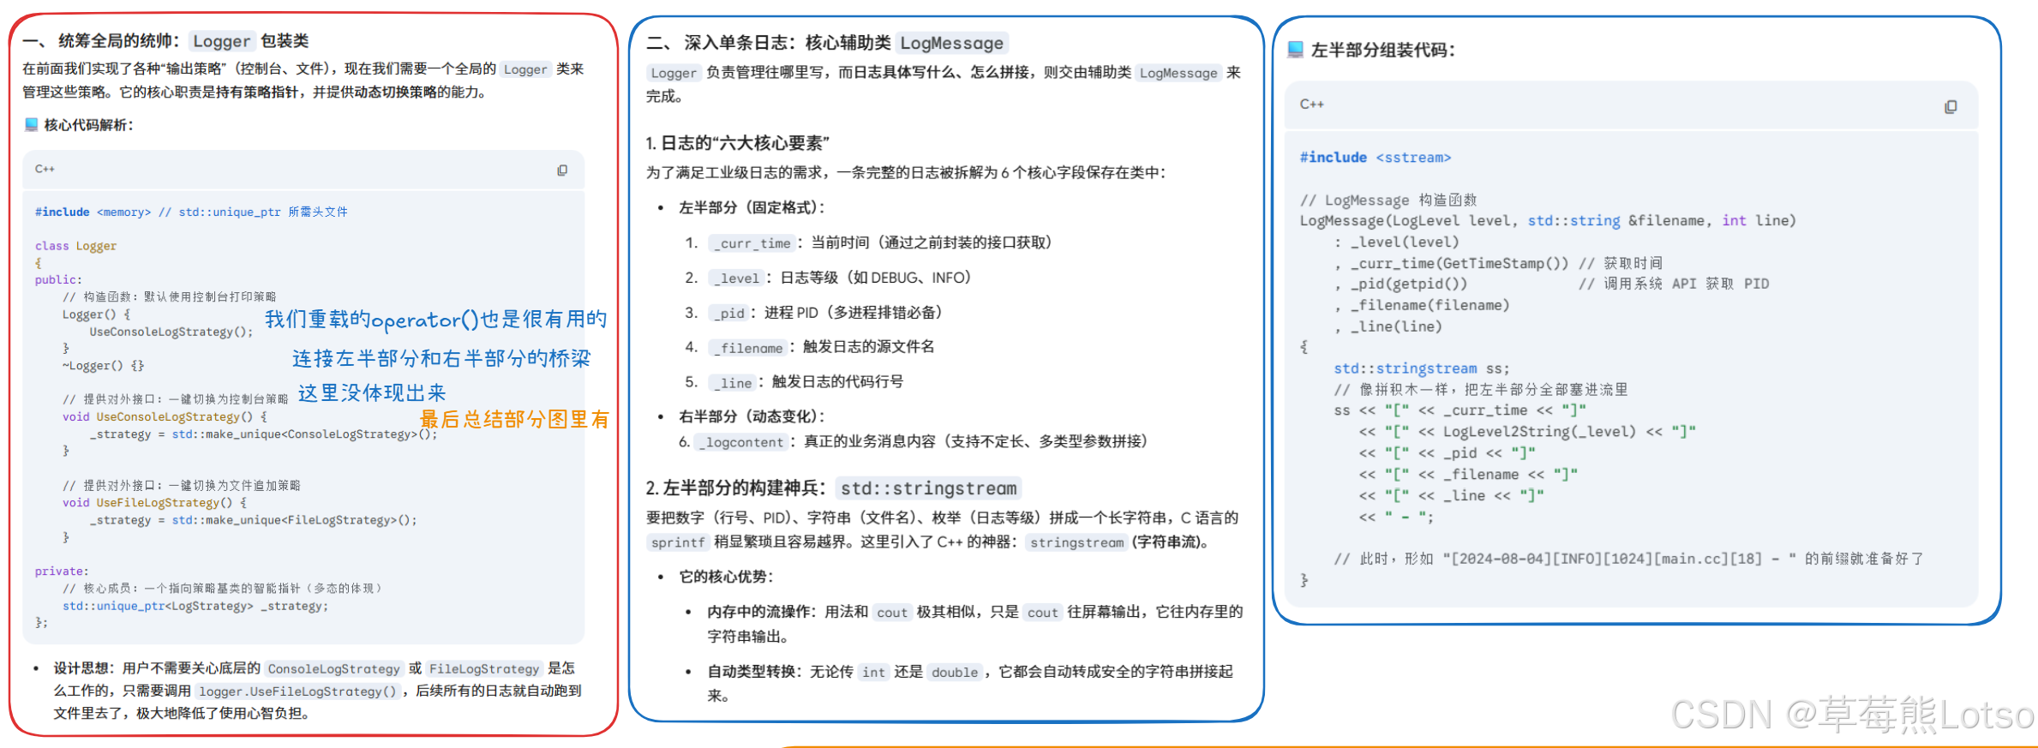Copy the Logger class code block
This screenshot has height=748, width=2038.
[562, 170]
